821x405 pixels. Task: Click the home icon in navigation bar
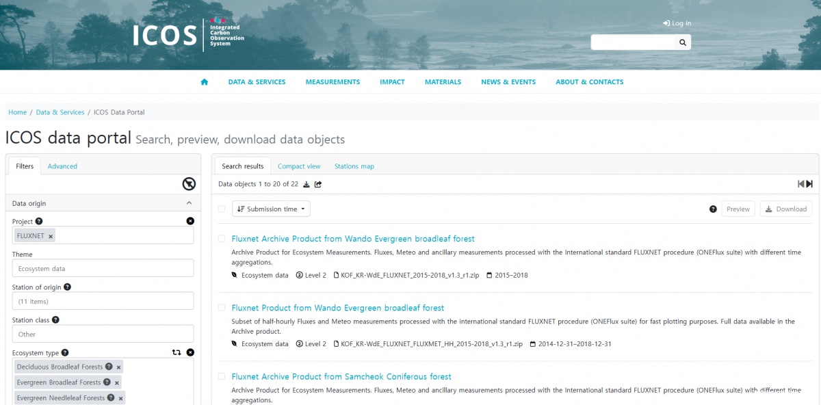pyautogui.click(x=204, y=82)
